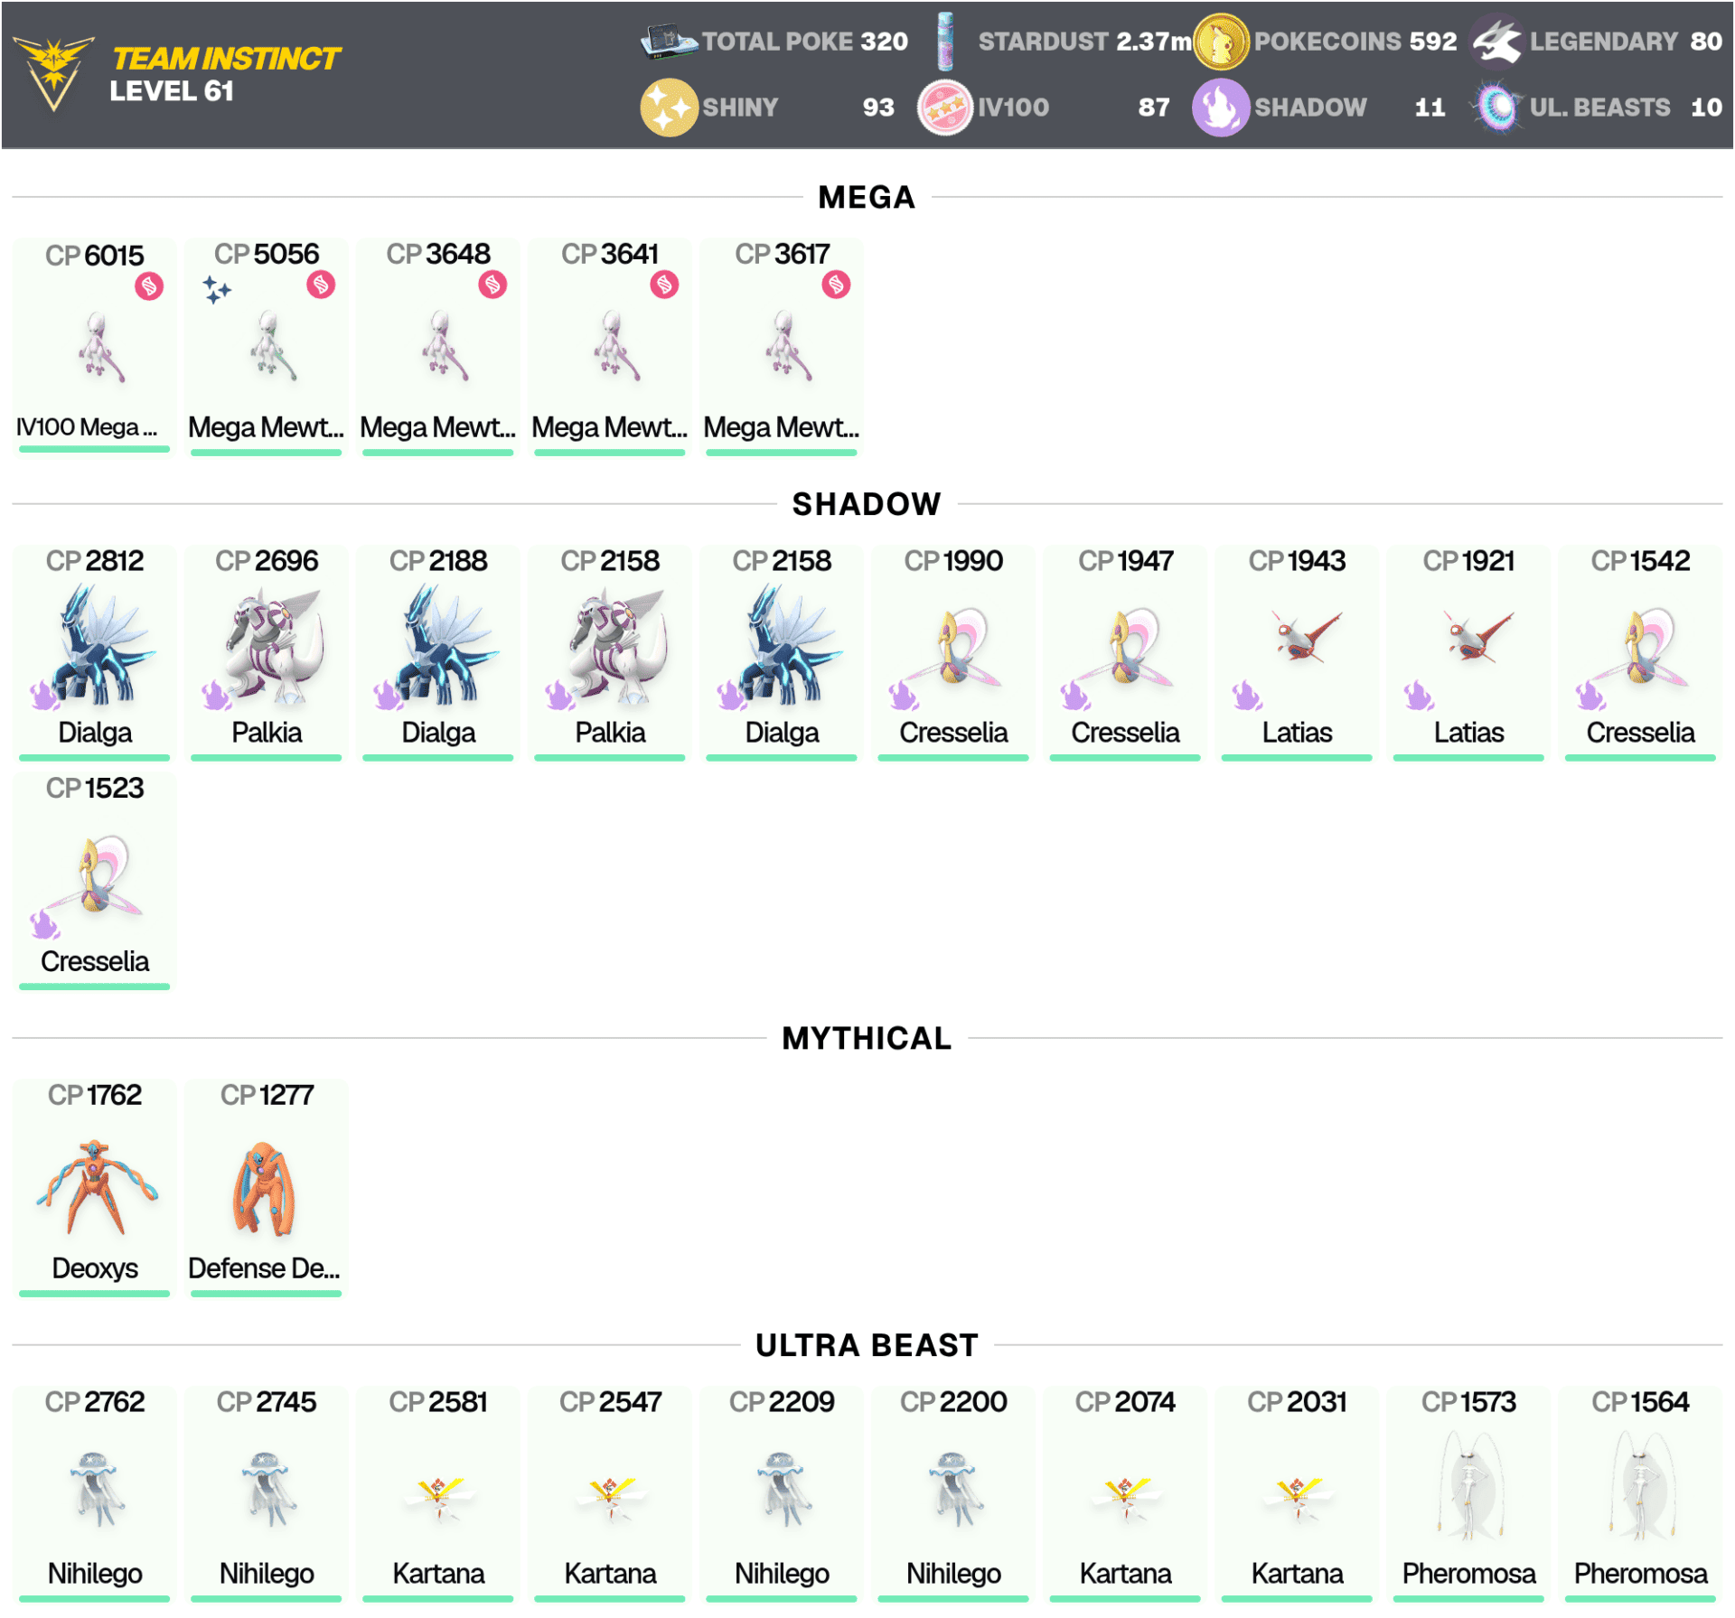Click the Legendary icon in the header

(1496, 42)
